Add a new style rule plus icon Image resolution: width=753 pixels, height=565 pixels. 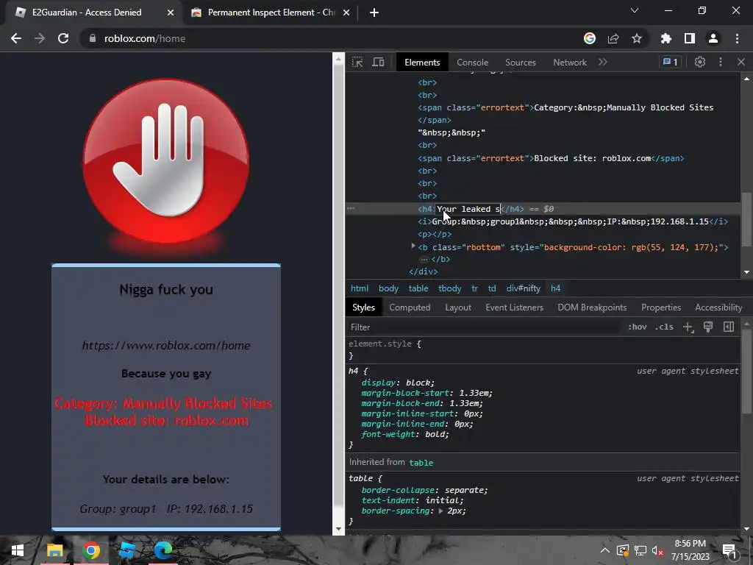tap(688, 327)
